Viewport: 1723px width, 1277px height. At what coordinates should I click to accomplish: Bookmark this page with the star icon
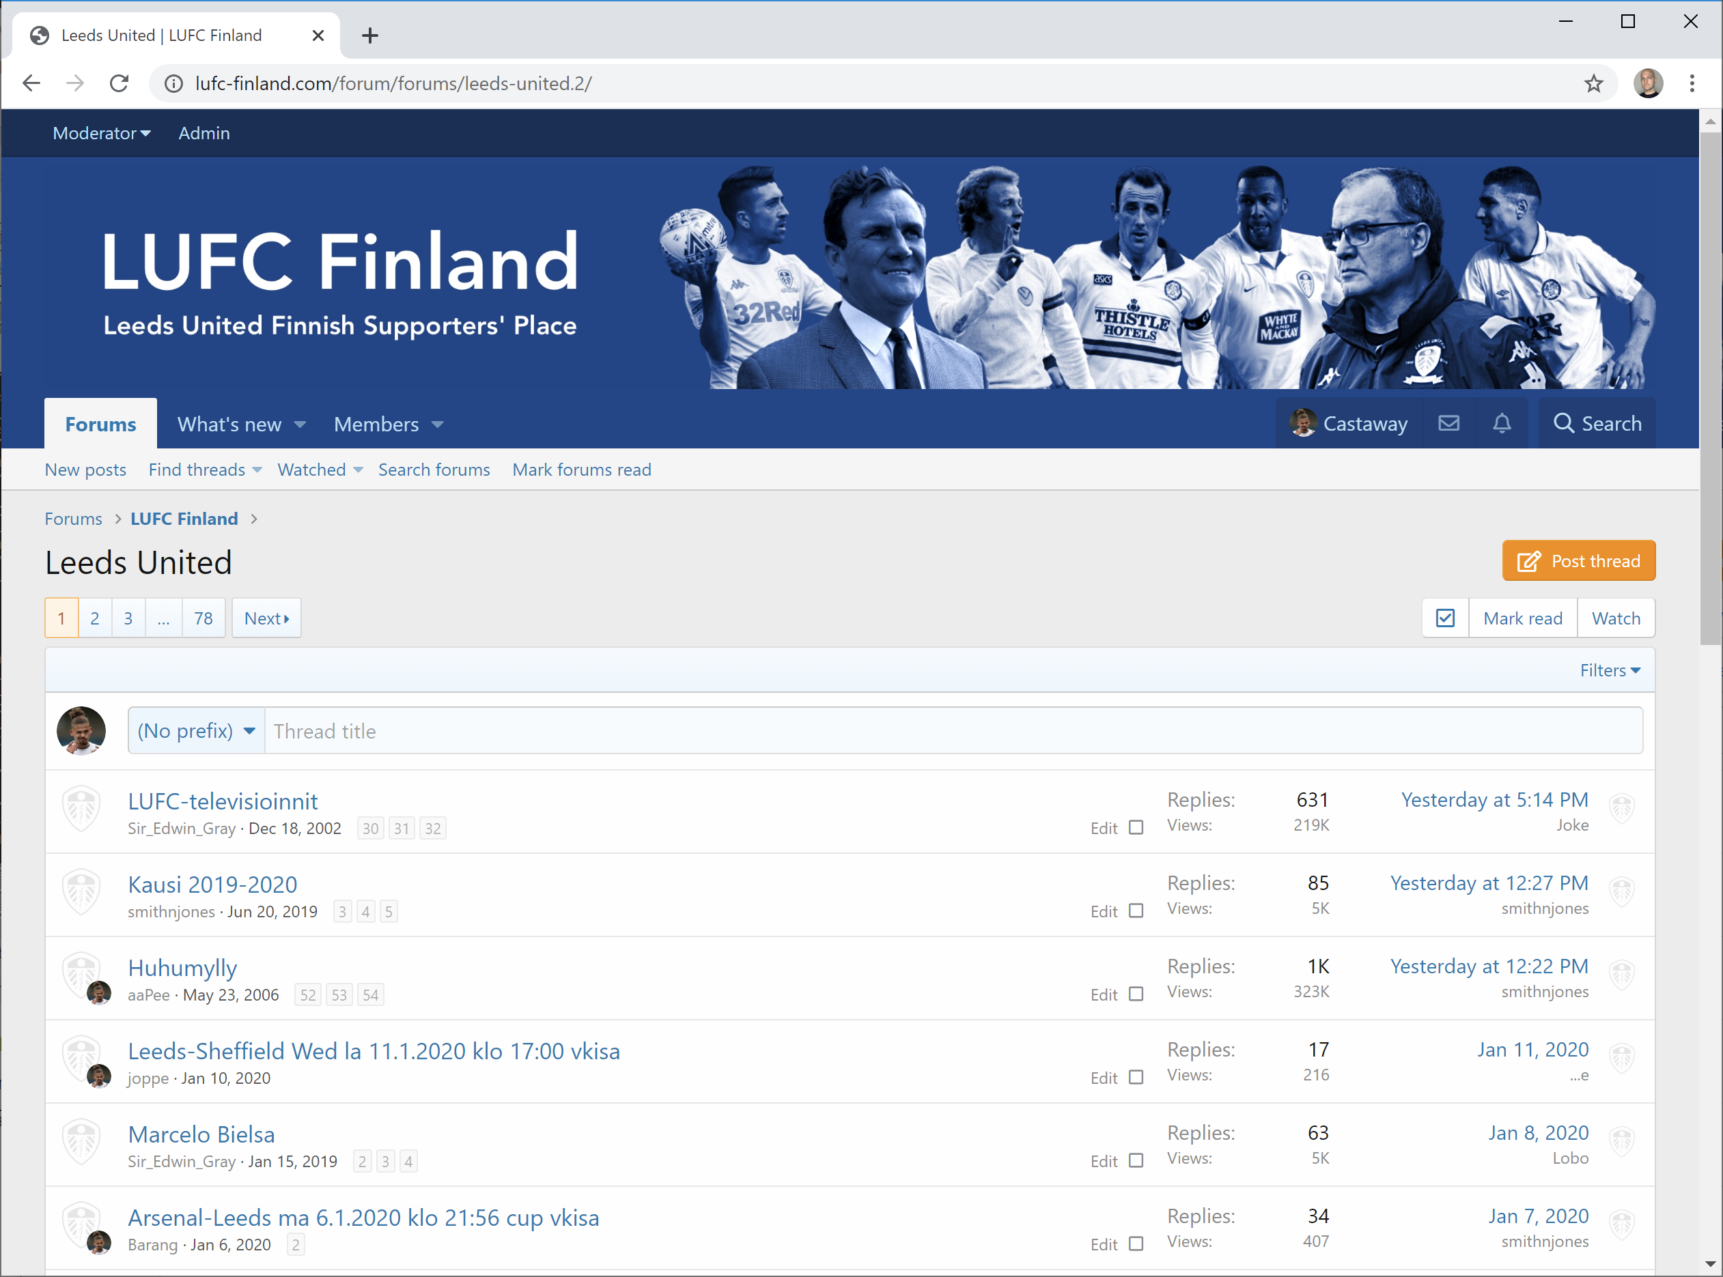[1593, 83]
